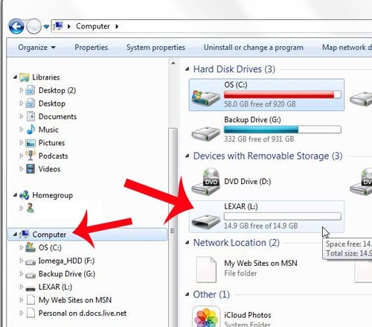Expand the Desktop library node
Screen dimensions: 372x327
pyautogui.click(x=22, y=104)
